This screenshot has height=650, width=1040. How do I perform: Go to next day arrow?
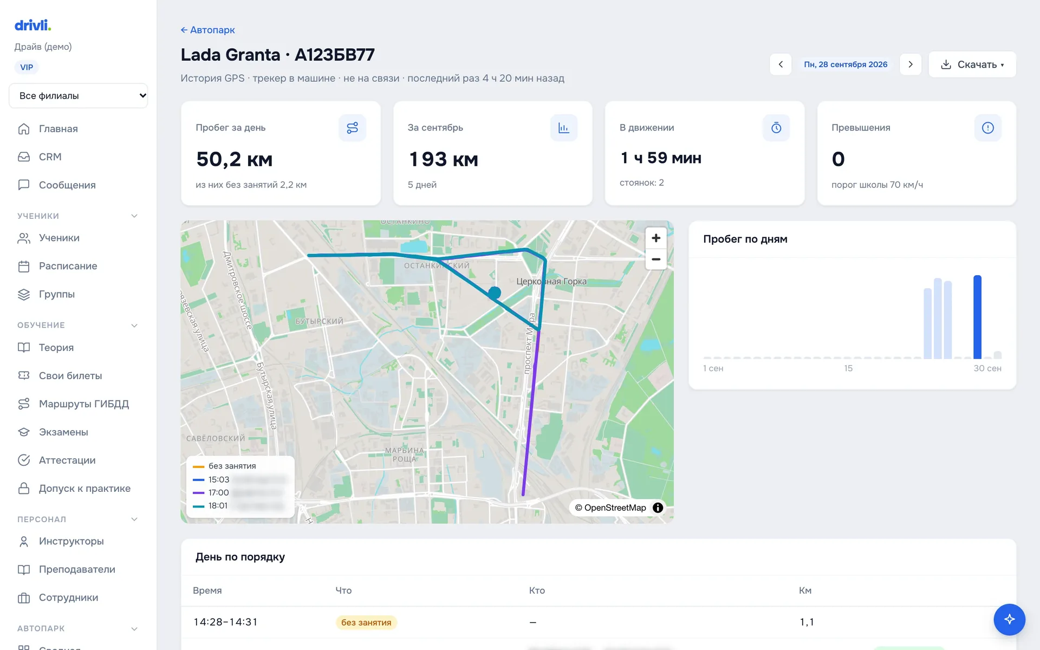(x=911, y=64)
